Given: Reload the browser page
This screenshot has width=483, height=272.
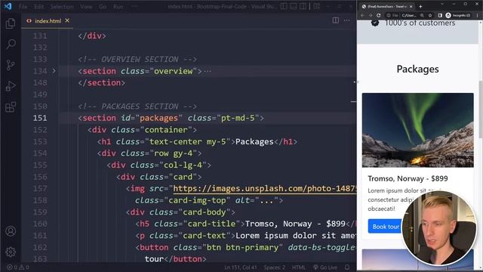Looking at the screenshot, I should tap(378, 15).
